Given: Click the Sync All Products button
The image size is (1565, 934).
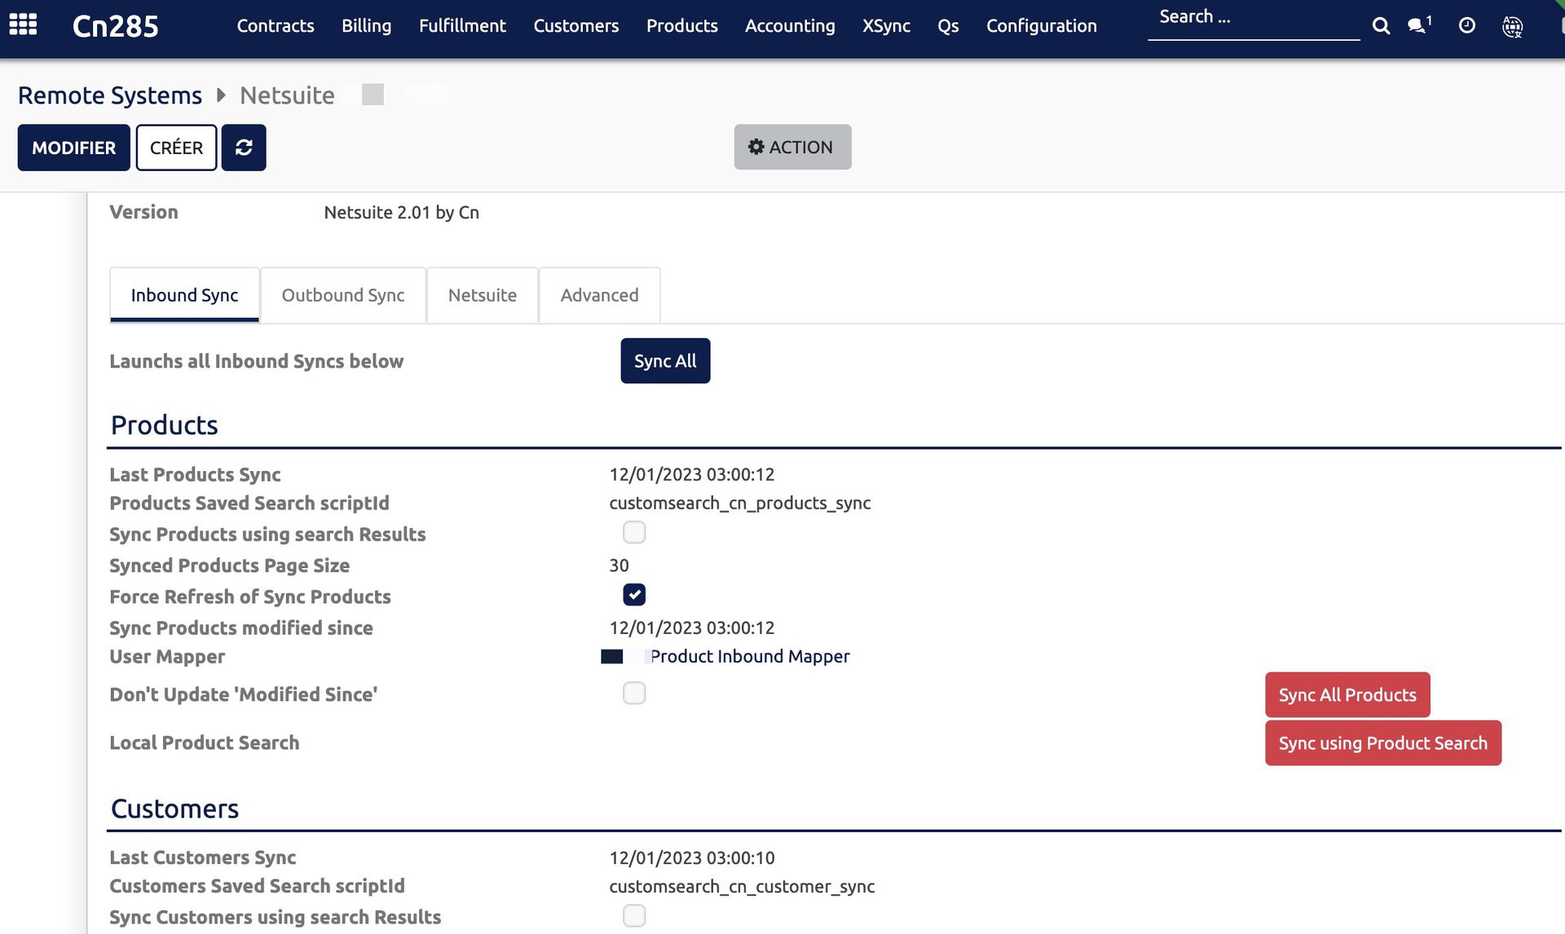Looking at the screenshot, I should click(1347, 695).
